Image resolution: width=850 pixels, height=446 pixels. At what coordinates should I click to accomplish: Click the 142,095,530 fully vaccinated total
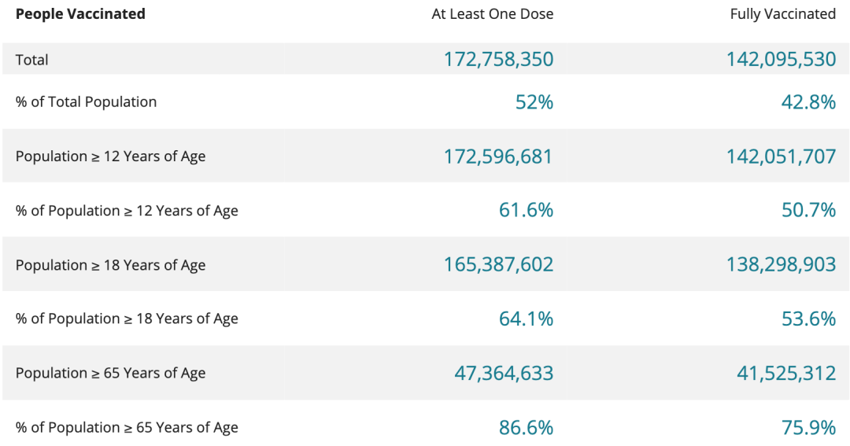click(x=781, y=60)
